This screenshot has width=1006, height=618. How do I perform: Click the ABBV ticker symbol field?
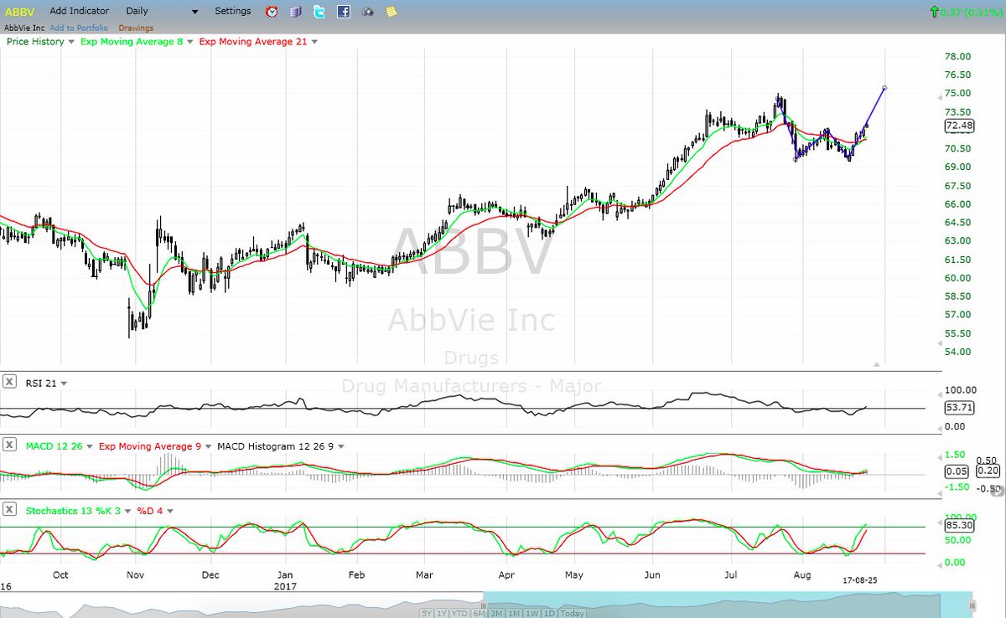click(x=21, y=12)
